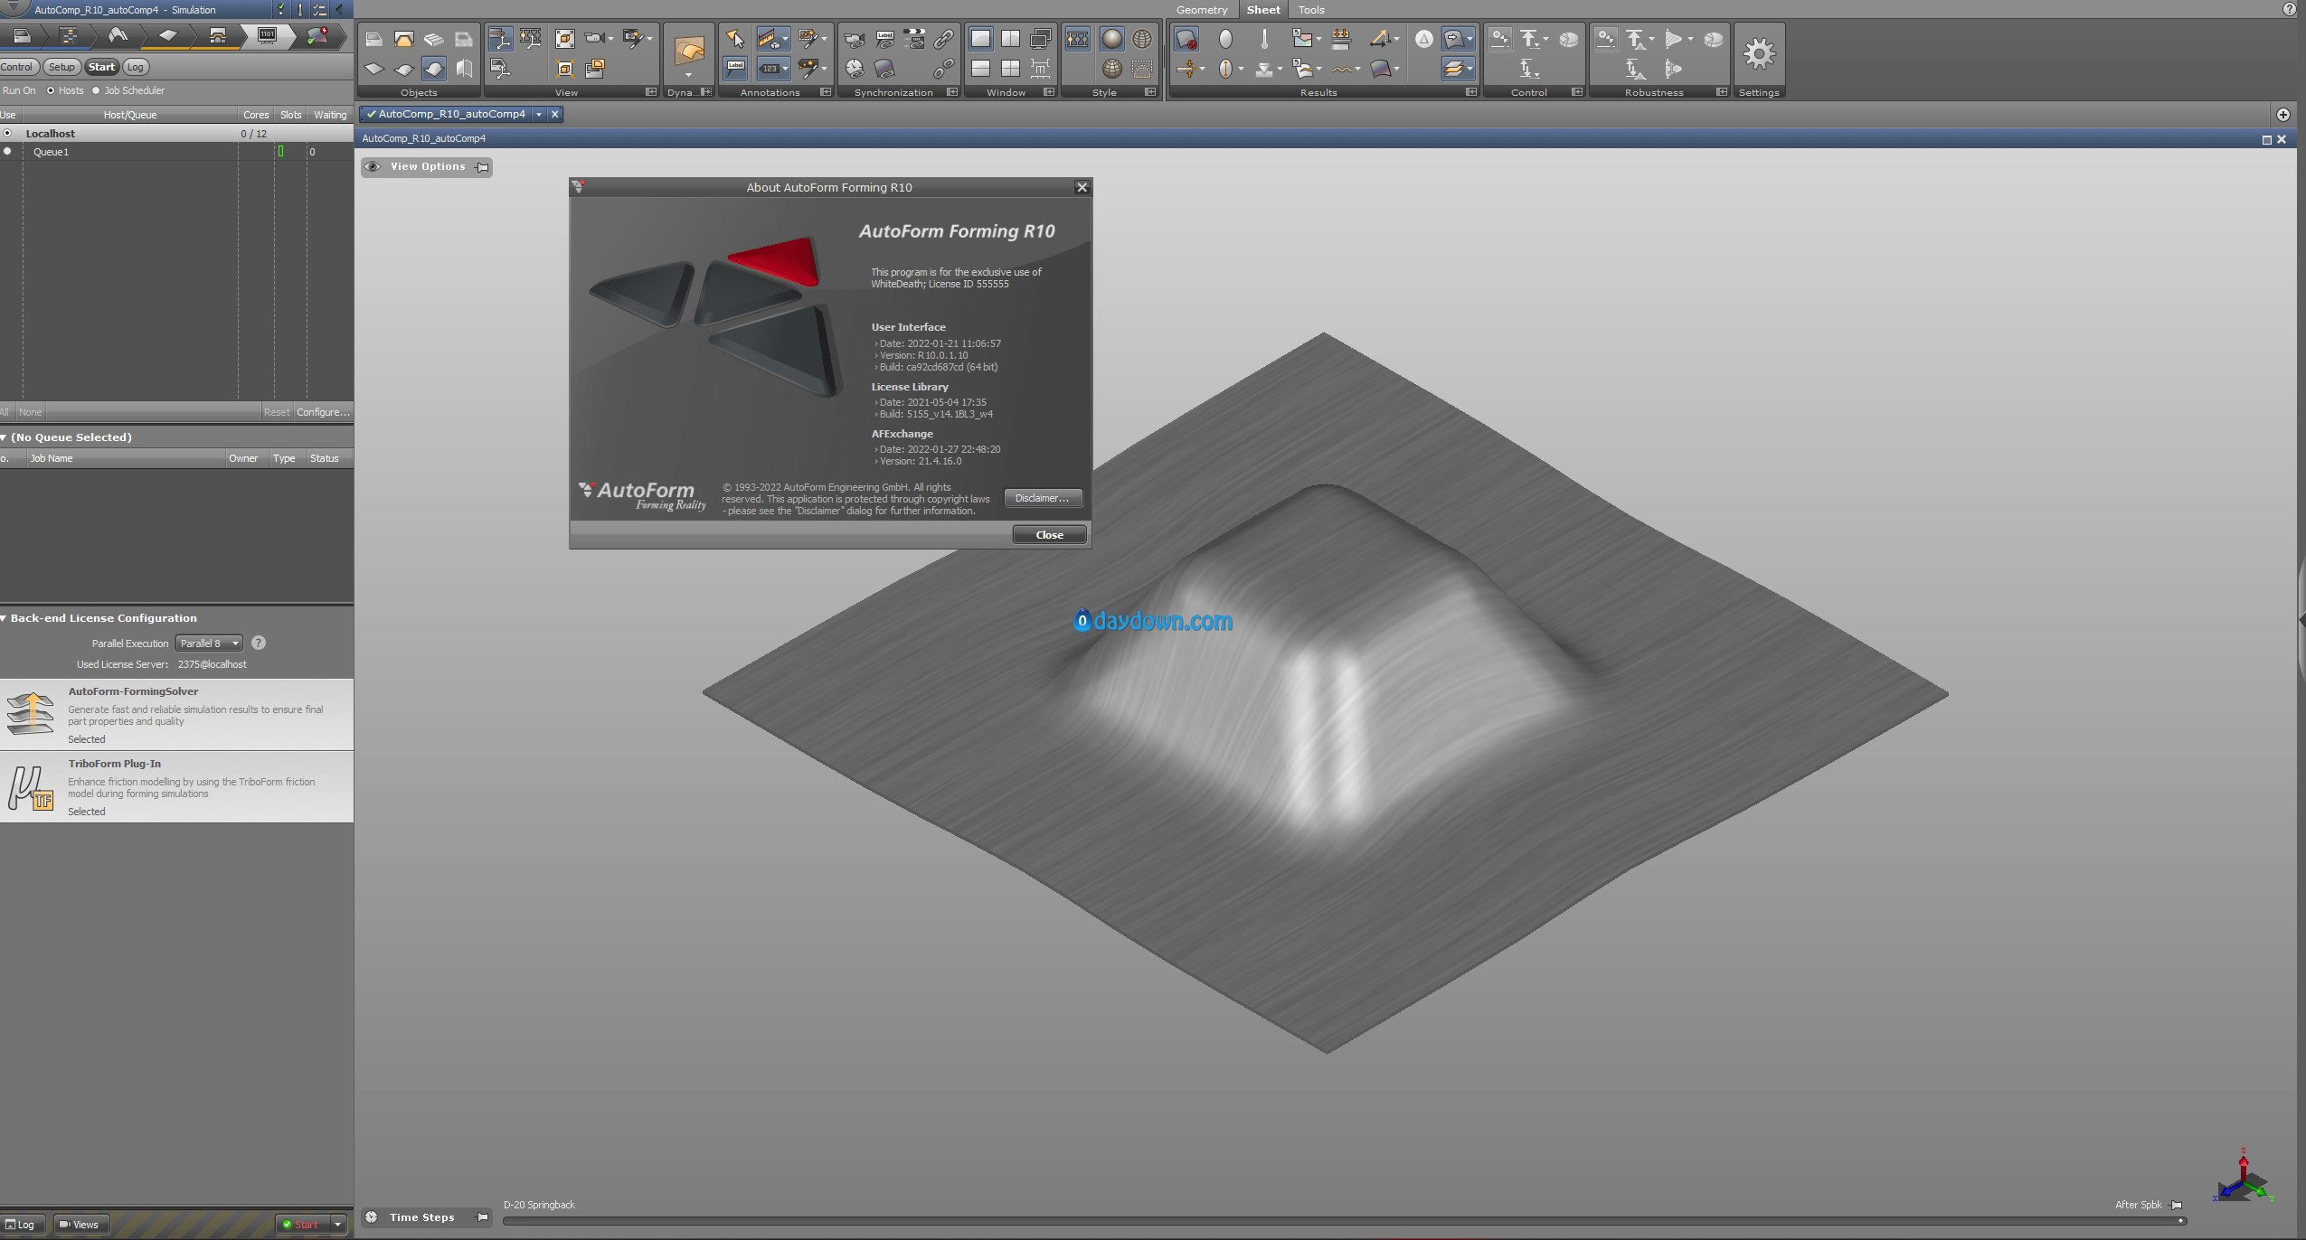Open the dropdown arrow next to the bottom Start button
This screenshot has height=1240, width=2306.
click(x=337, y=1225)
